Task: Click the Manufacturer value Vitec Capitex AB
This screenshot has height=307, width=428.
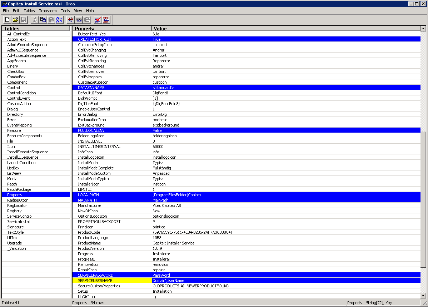Action: pos(286,206)
